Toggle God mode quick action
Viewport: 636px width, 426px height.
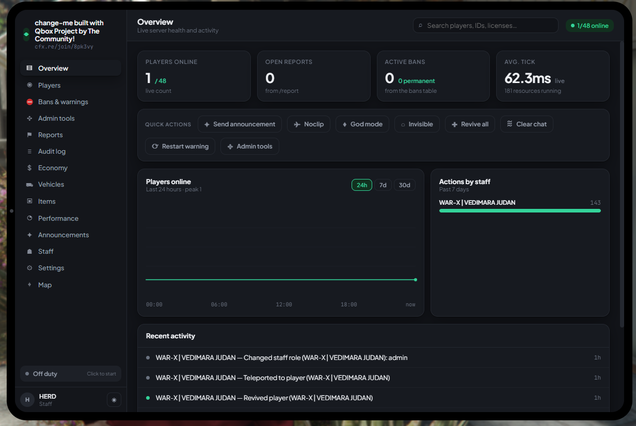point(362,124)
